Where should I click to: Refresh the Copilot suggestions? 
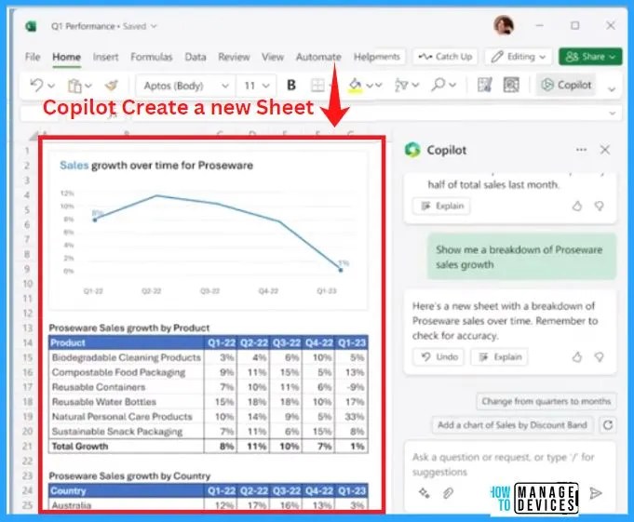point(608,425)
